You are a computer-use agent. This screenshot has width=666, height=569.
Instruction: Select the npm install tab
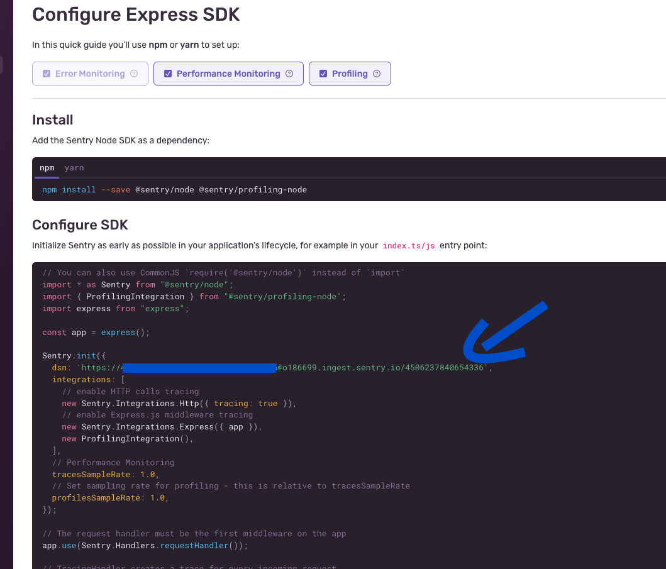click(47, 168)
